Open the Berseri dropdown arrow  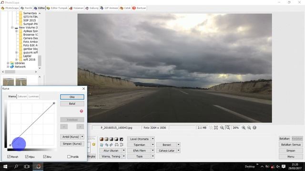click(x=178, y=144)
